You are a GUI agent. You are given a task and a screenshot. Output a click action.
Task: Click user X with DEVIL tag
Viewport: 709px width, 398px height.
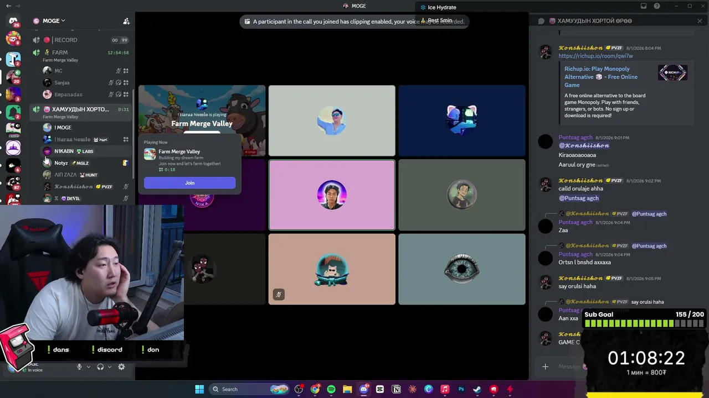point(86,198)
